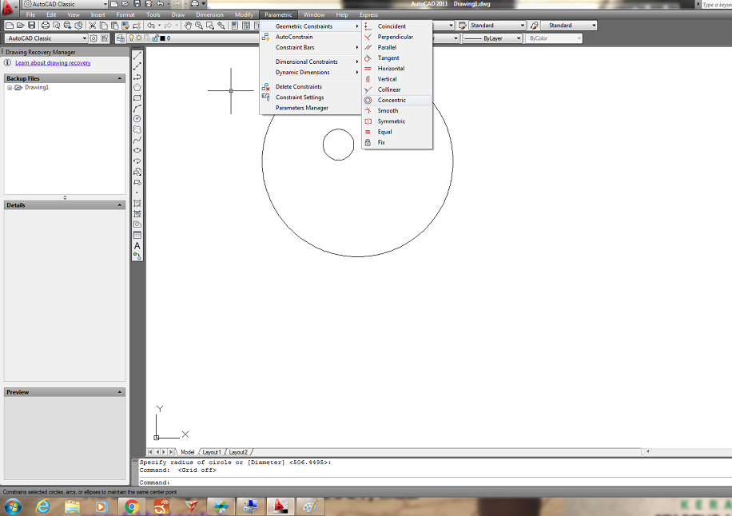Screen dimensions: 732x516
Task: Toggle layer 0 on/off light bulb
Action: coord(132,38)
